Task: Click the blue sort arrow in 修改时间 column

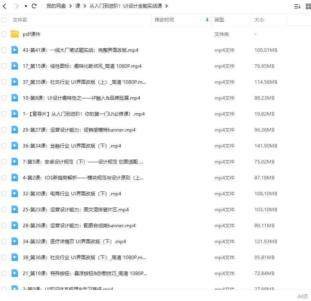Action: tap(207, 20)
